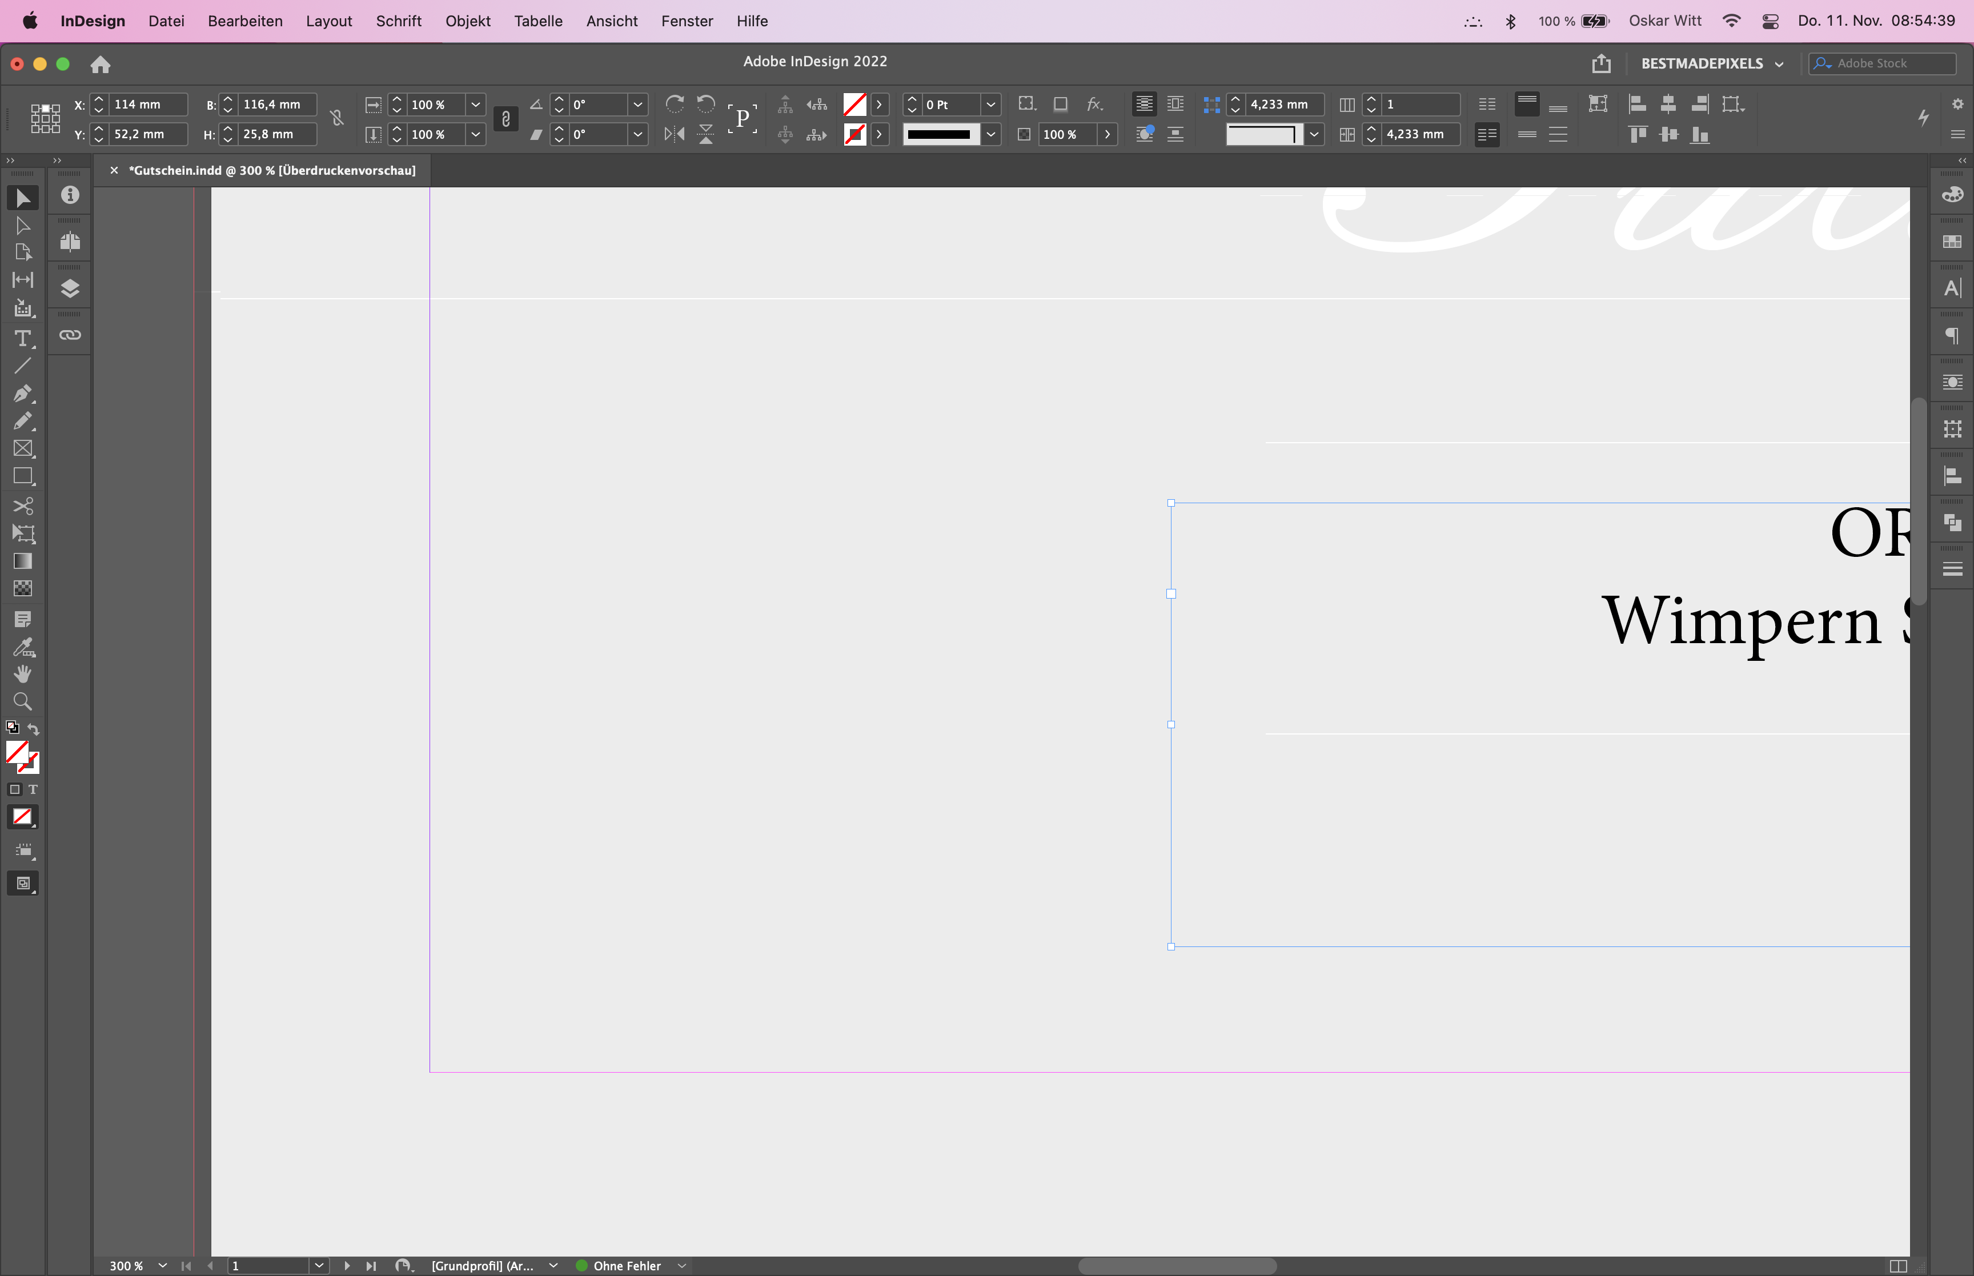1974x1276 pixels.
Task: Open the Fenster menu
Action: pos(687,21)
